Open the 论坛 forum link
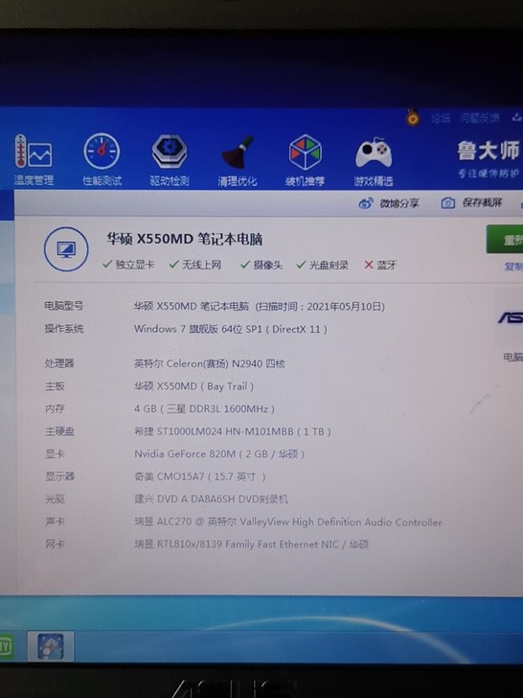 (441, 118)
